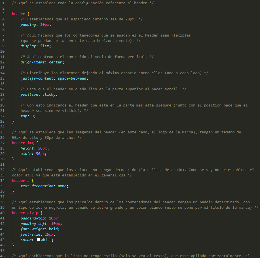This screenshot has height=258, width=260.
Task: Click the 'text-decoration' property
Action: (x=37, y=186)
